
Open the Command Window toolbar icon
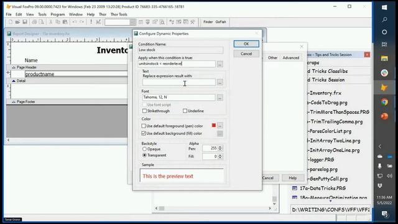[x=141, y=22]
